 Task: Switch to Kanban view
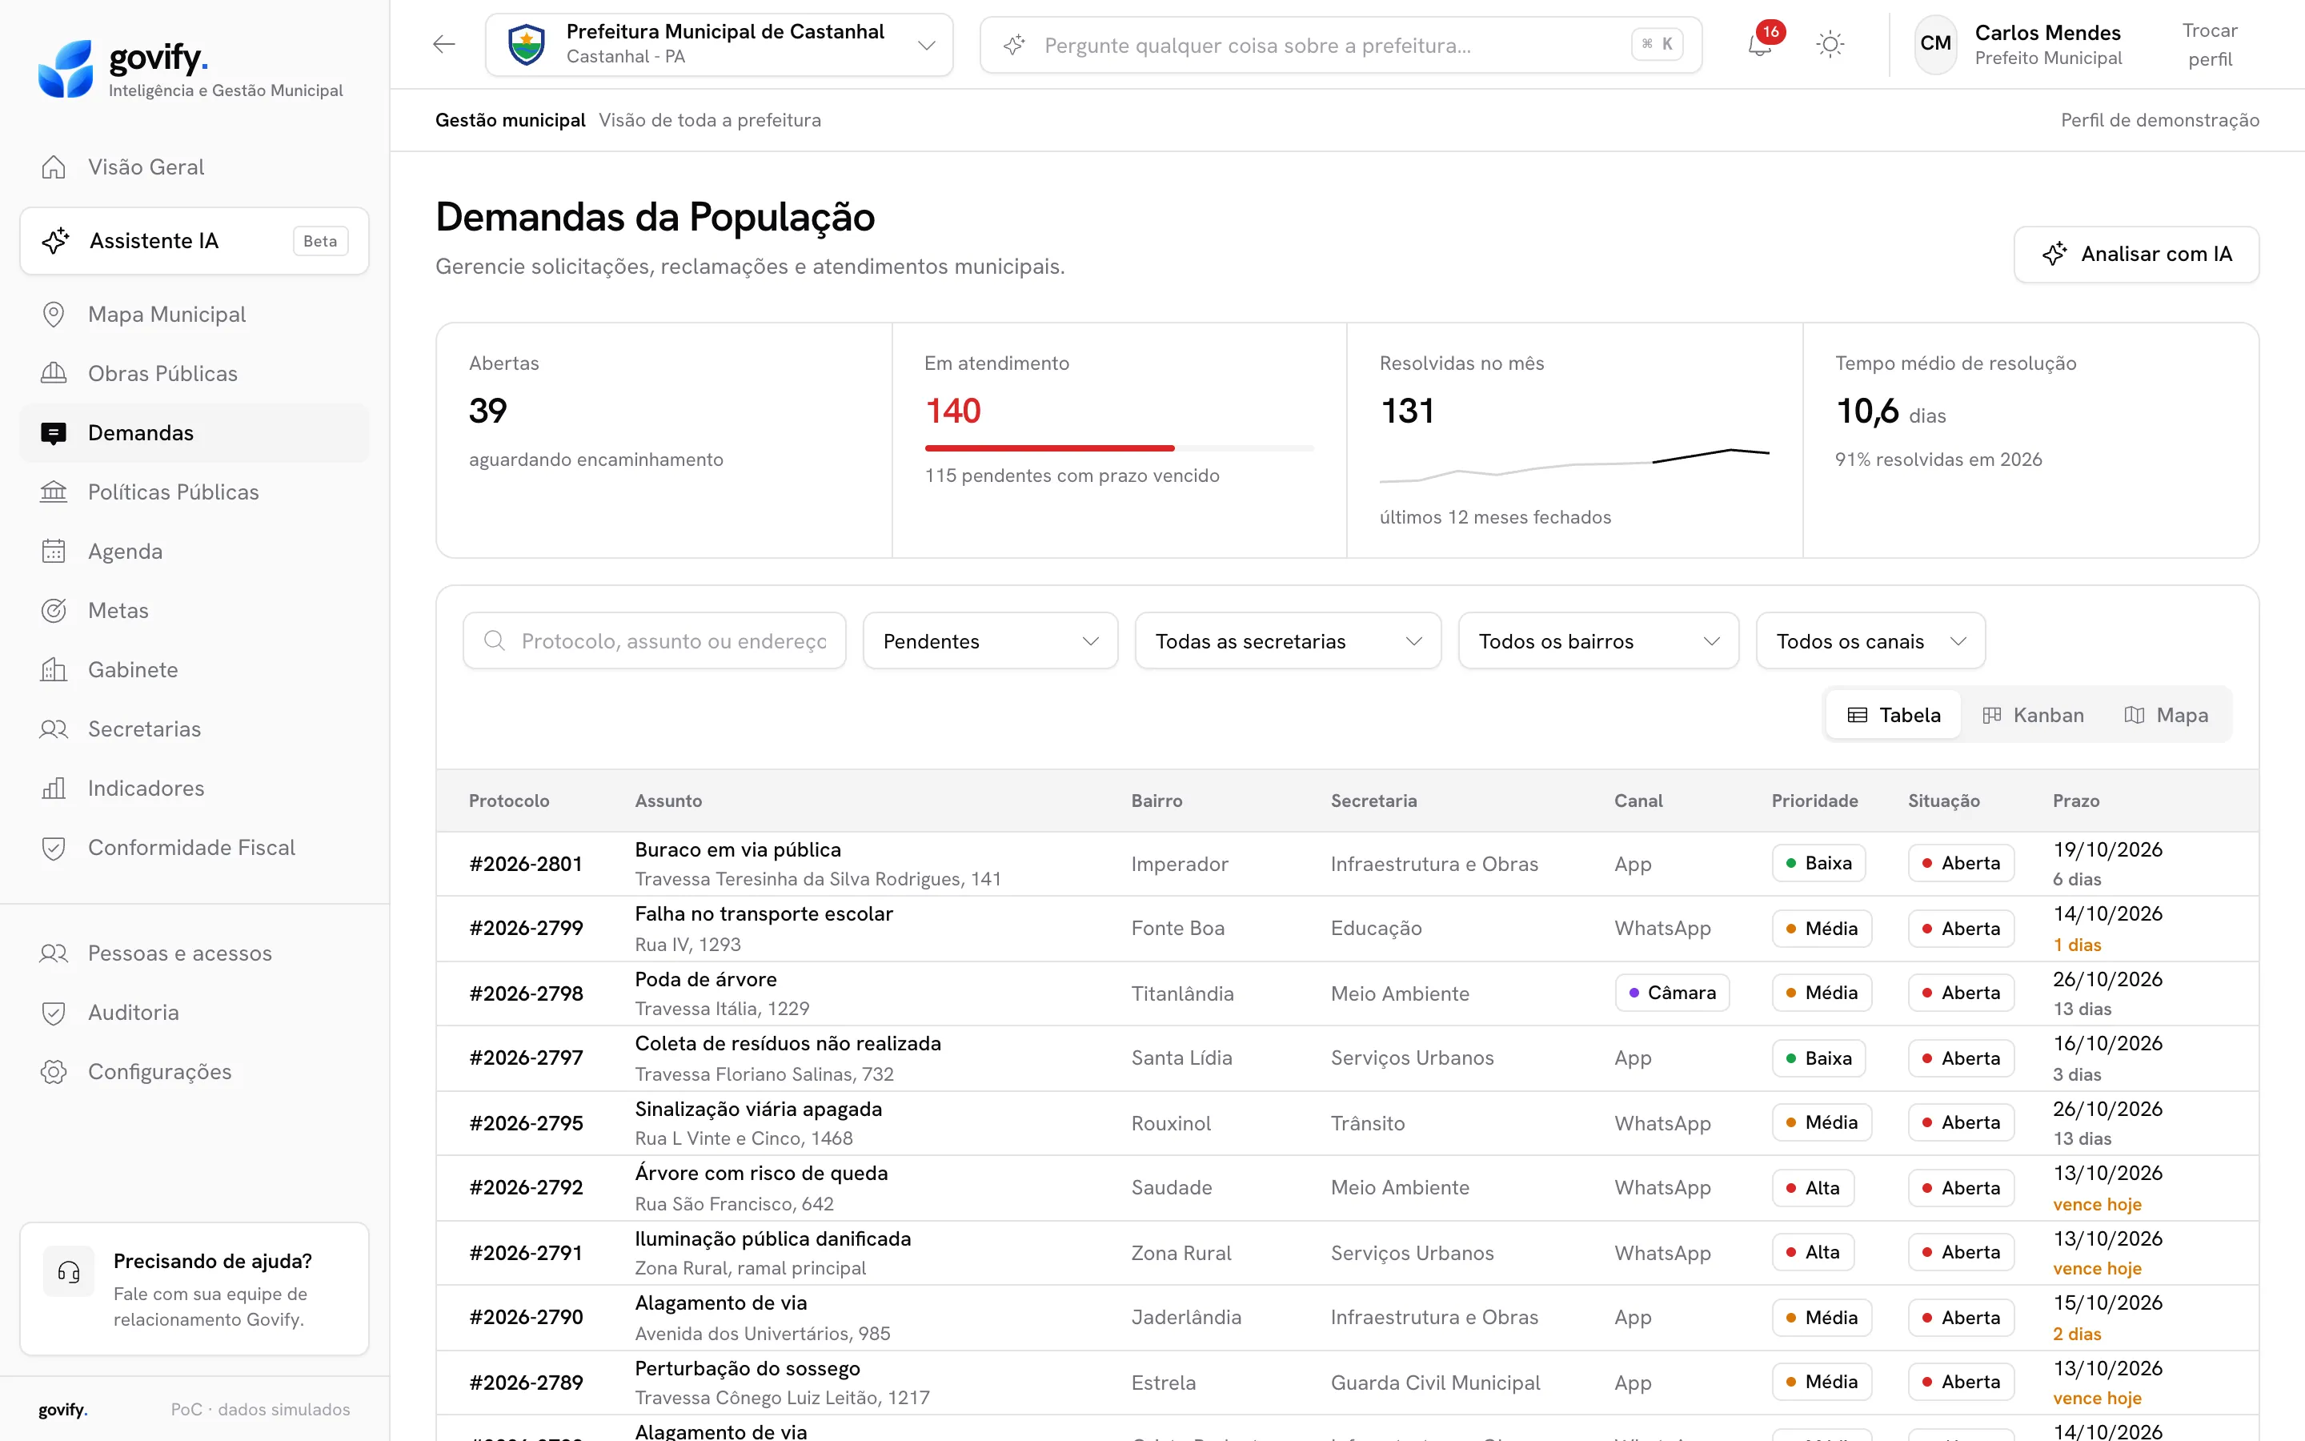(2033, 715)
